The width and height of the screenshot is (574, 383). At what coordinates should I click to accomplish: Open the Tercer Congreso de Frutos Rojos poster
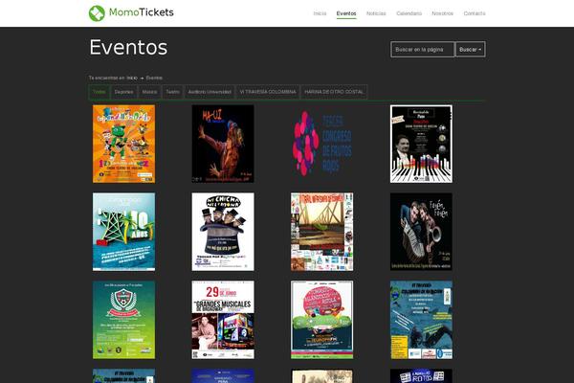[322, 144]
